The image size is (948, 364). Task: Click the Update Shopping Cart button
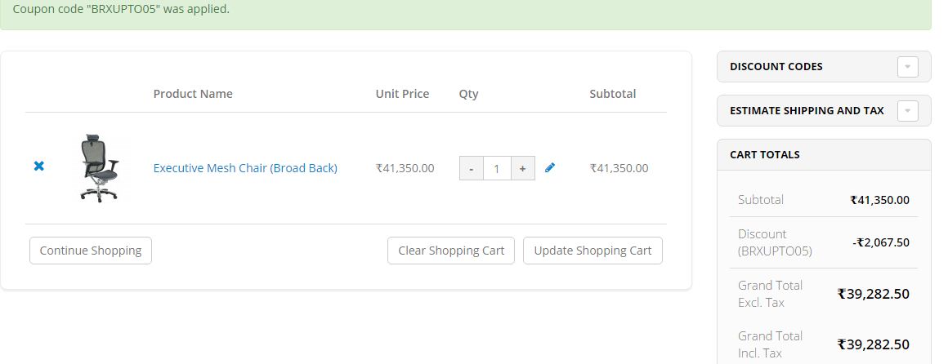pos(592,251)
